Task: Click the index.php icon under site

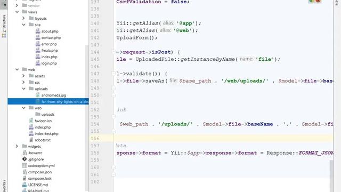Action: (x=38, y=57)
